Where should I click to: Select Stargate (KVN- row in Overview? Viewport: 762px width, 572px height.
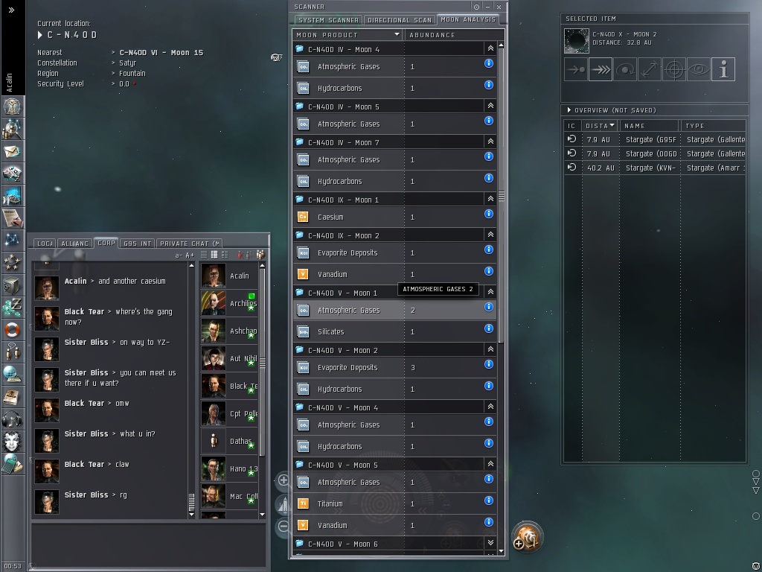click(x=655, y=168)
